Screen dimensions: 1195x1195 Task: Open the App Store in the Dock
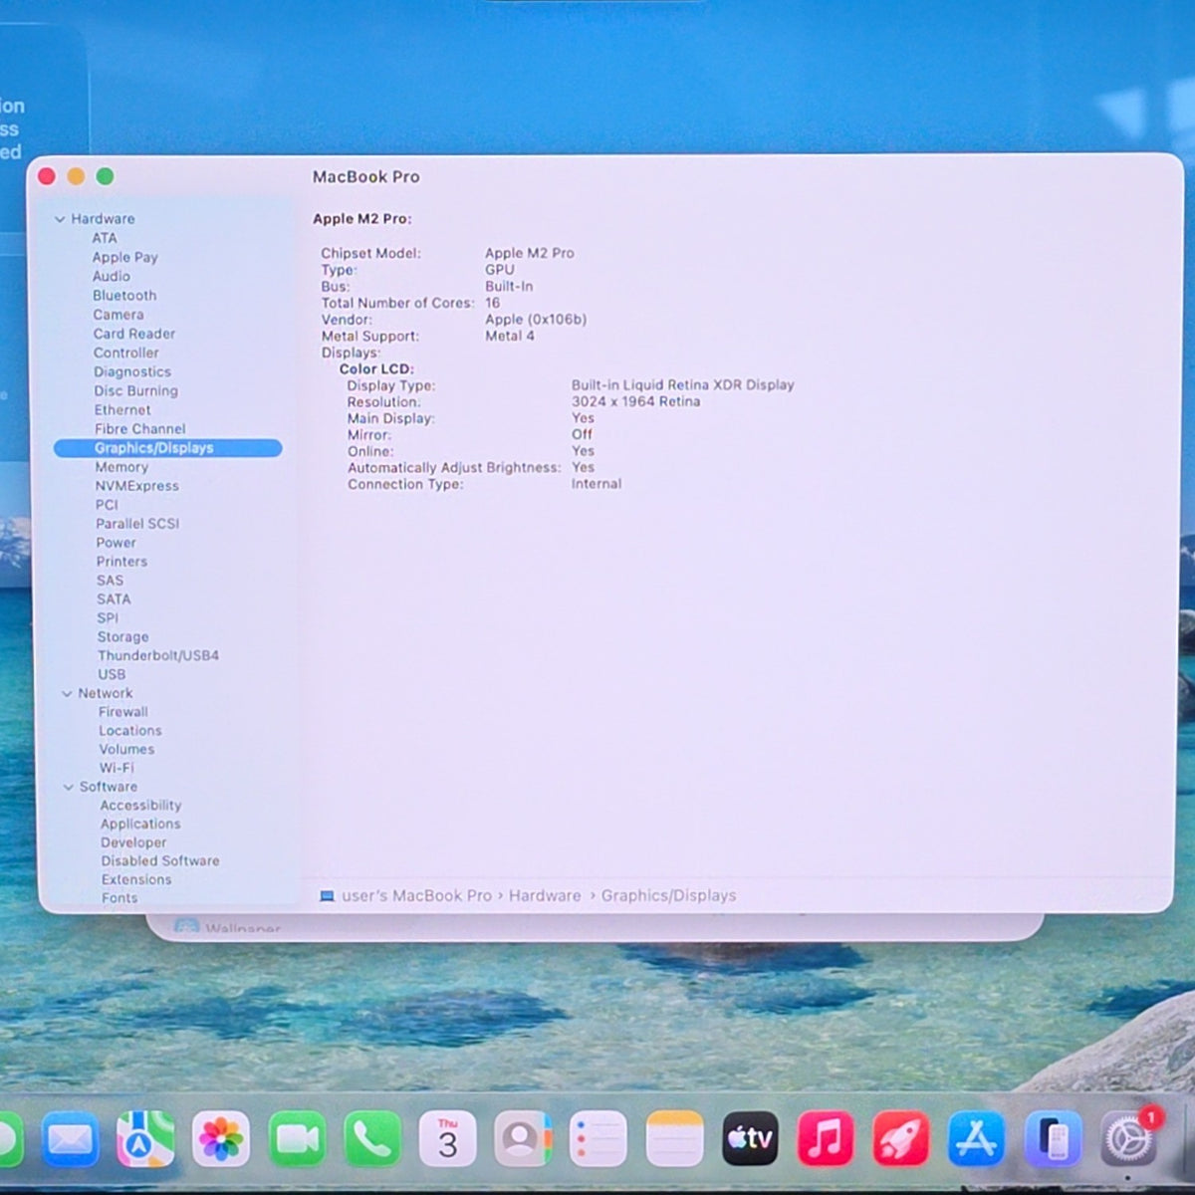click(x=976, y=1139)
